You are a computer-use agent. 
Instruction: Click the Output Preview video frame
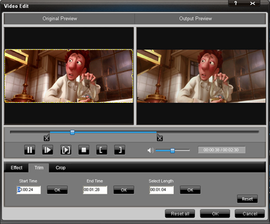pyautogui.click(x=201, y=76)
